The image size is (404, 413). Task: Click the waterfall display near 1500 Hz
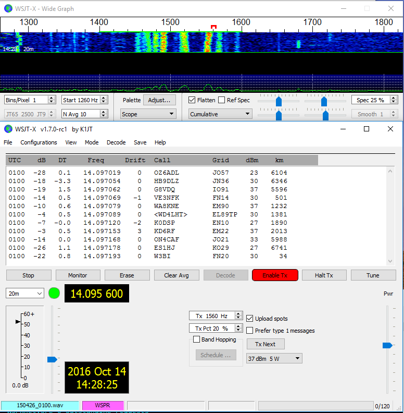coord(170,42)
